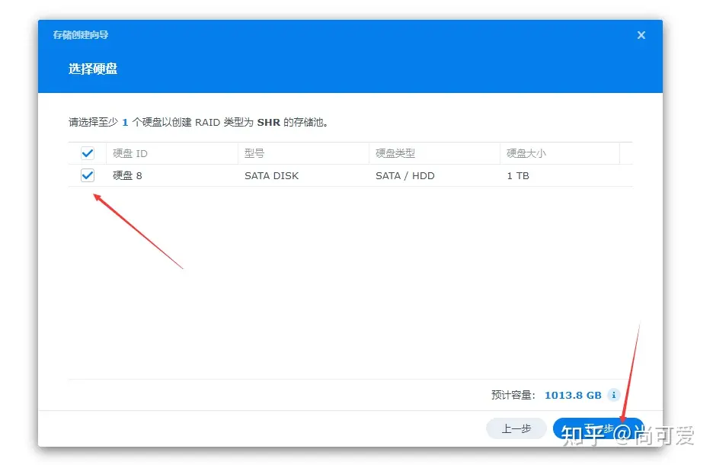The height and width of the screenshot is (465, 713).
Task: Close the storage creation wizard dialog
Action: pos(641,35)
